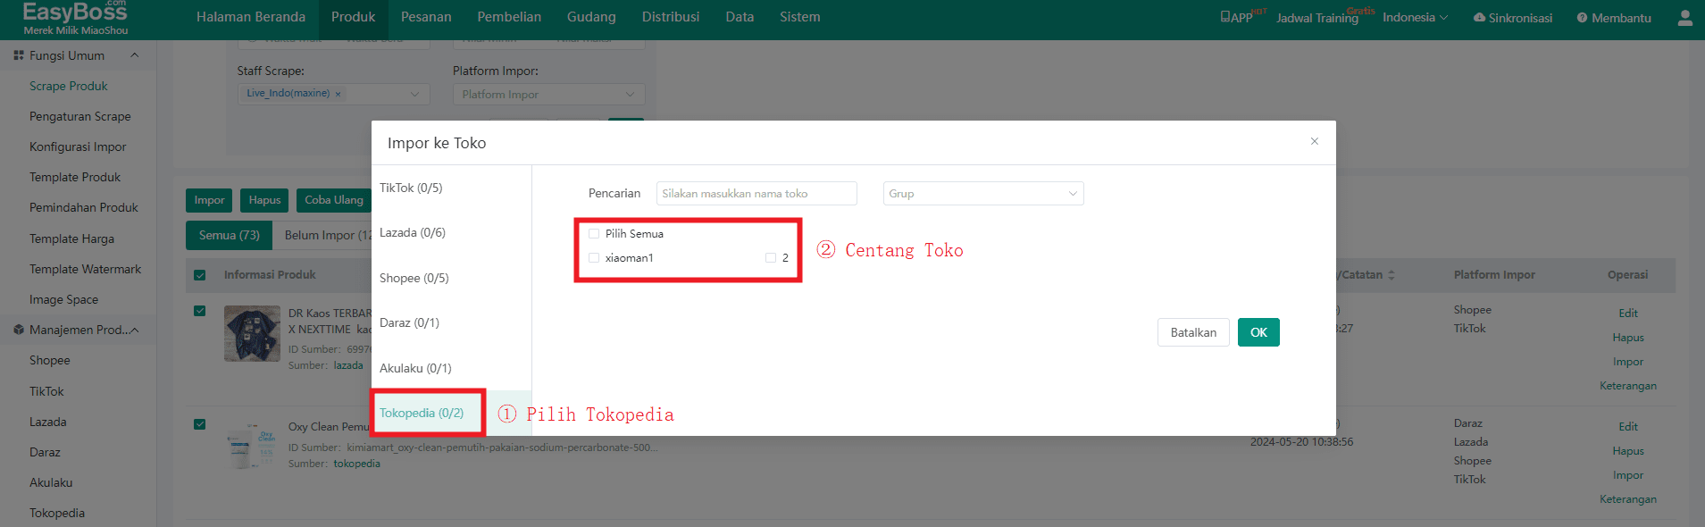This screenshot has height=527, width=1705.
Task: Start Sinkronisasi cloud sync
Action: tap(1513, 18)
